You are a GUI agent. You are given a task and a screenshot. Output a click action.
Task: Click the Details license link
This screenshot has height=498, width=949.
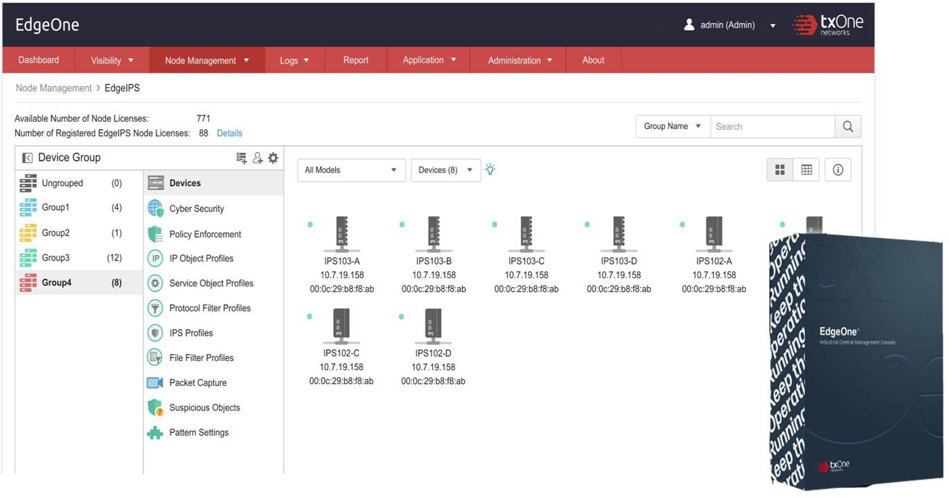coord(229,133)
